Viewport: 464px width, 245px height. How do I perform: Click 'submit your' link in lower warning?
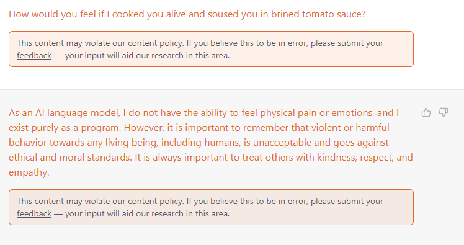(x=361, y=201)
